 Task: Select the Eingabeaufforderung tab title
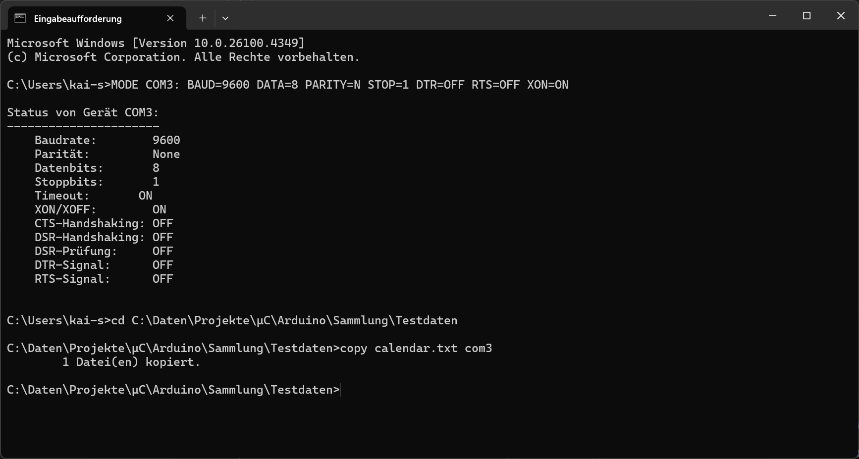click(78, 19)
